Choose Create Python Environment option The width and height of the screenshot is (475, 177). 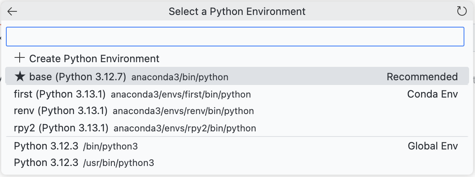coord(94,59)
